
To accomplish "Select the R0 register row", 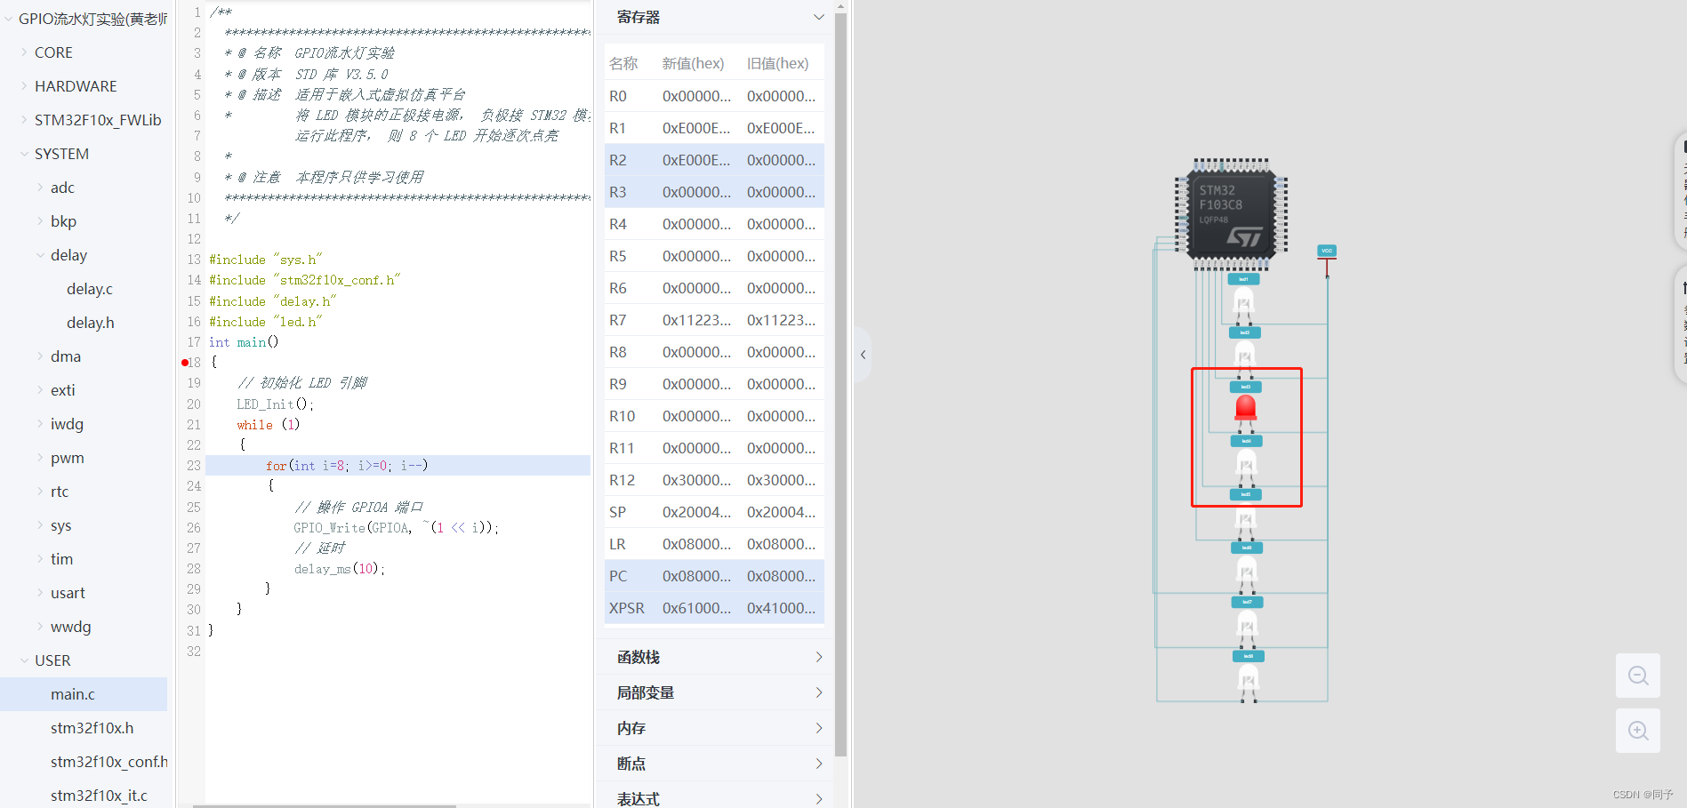I will tap(714, 96).
